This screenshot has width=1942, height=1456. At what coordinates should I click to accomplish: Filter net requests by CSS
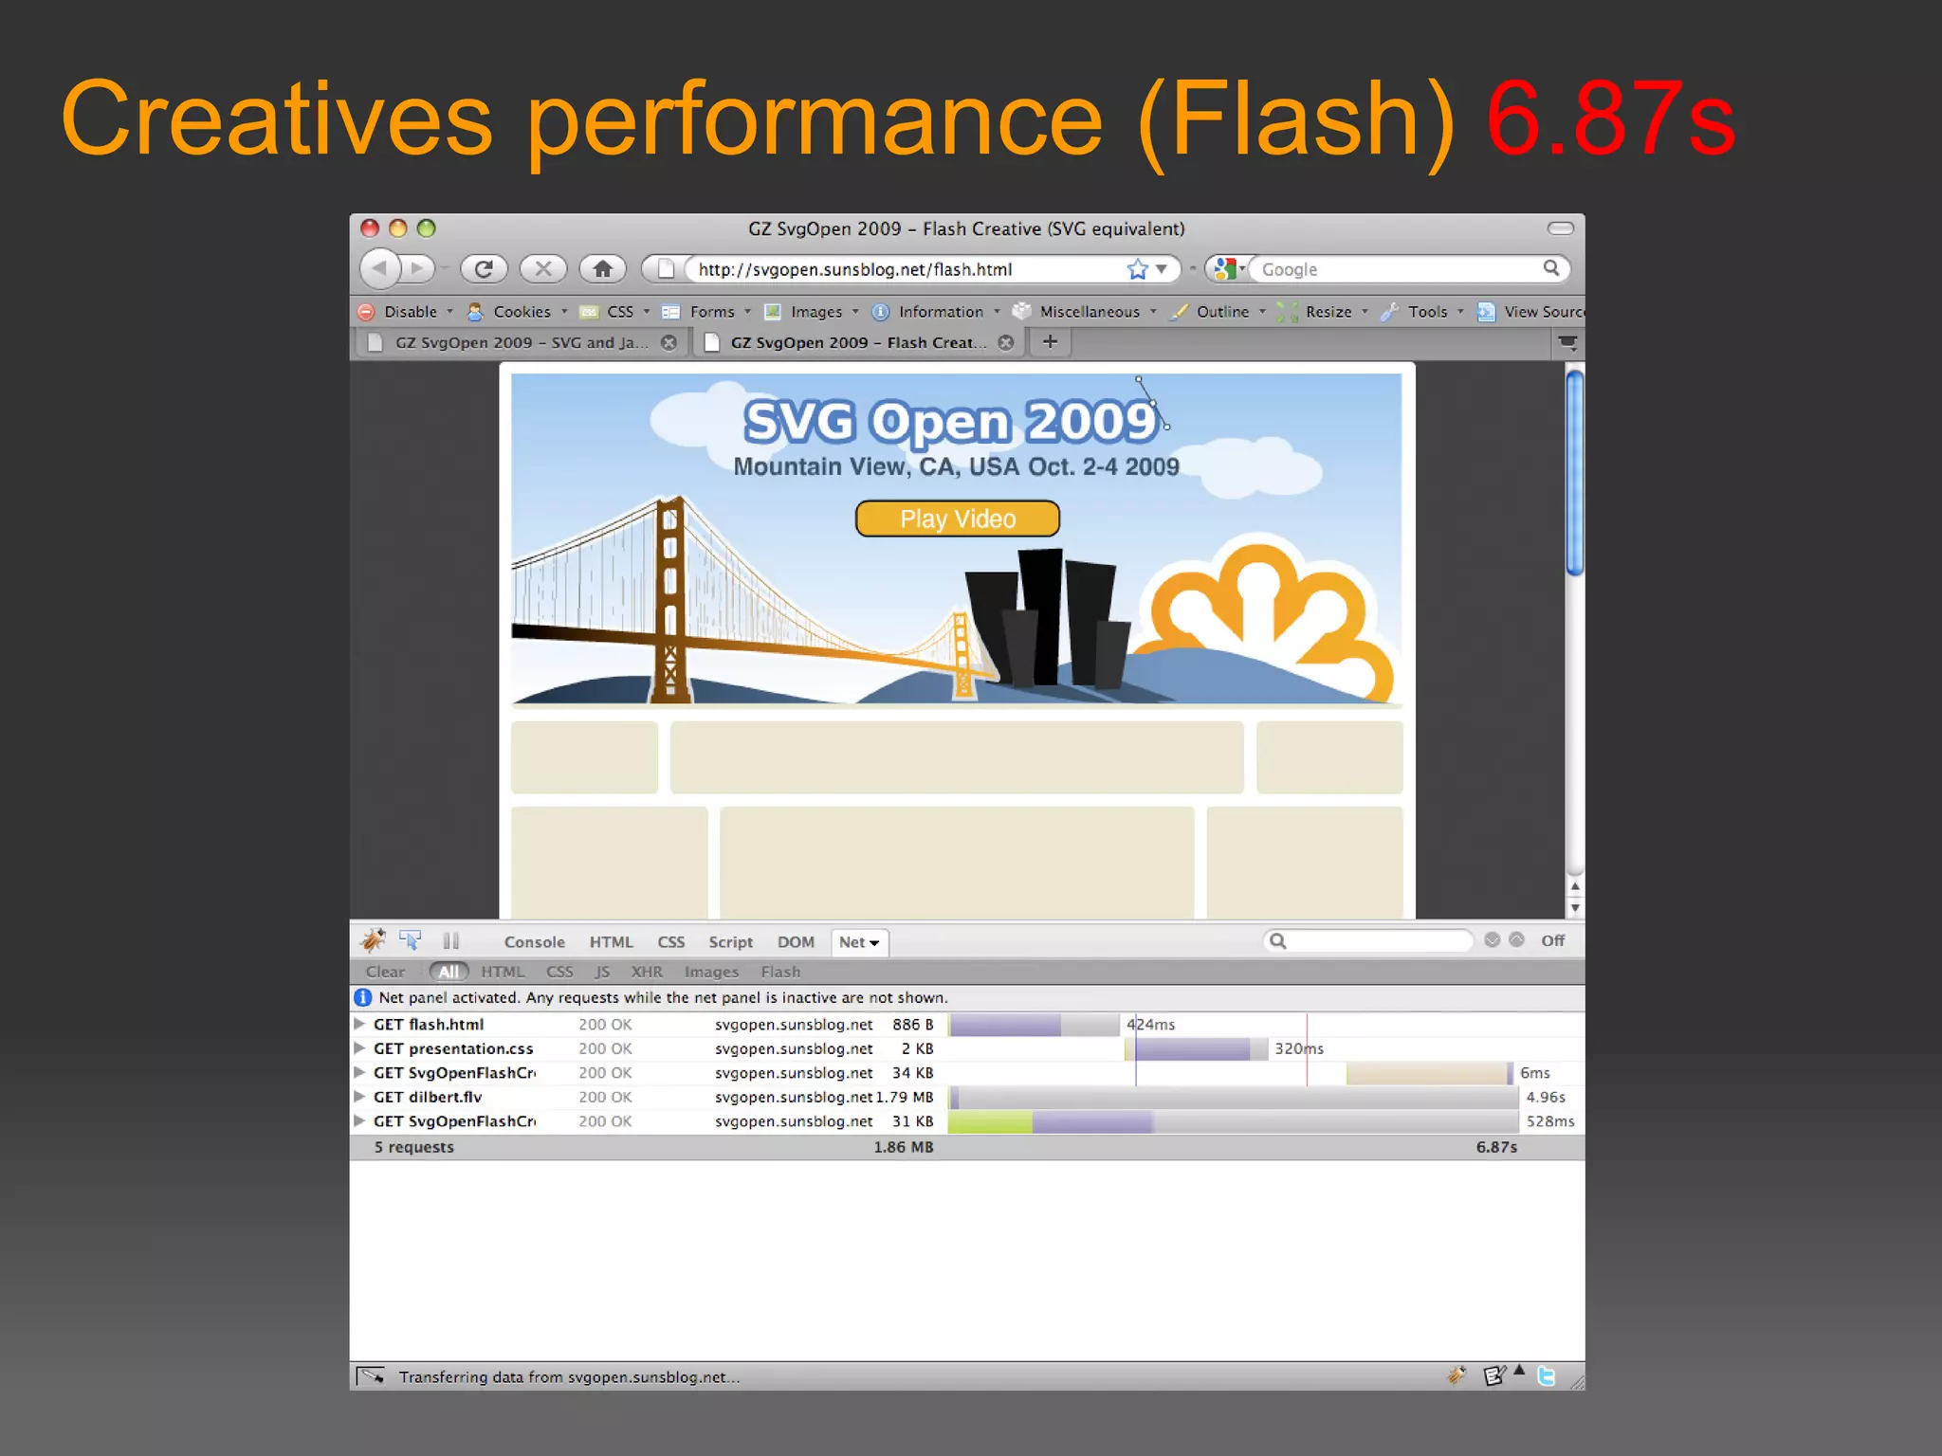pos(559,972)
